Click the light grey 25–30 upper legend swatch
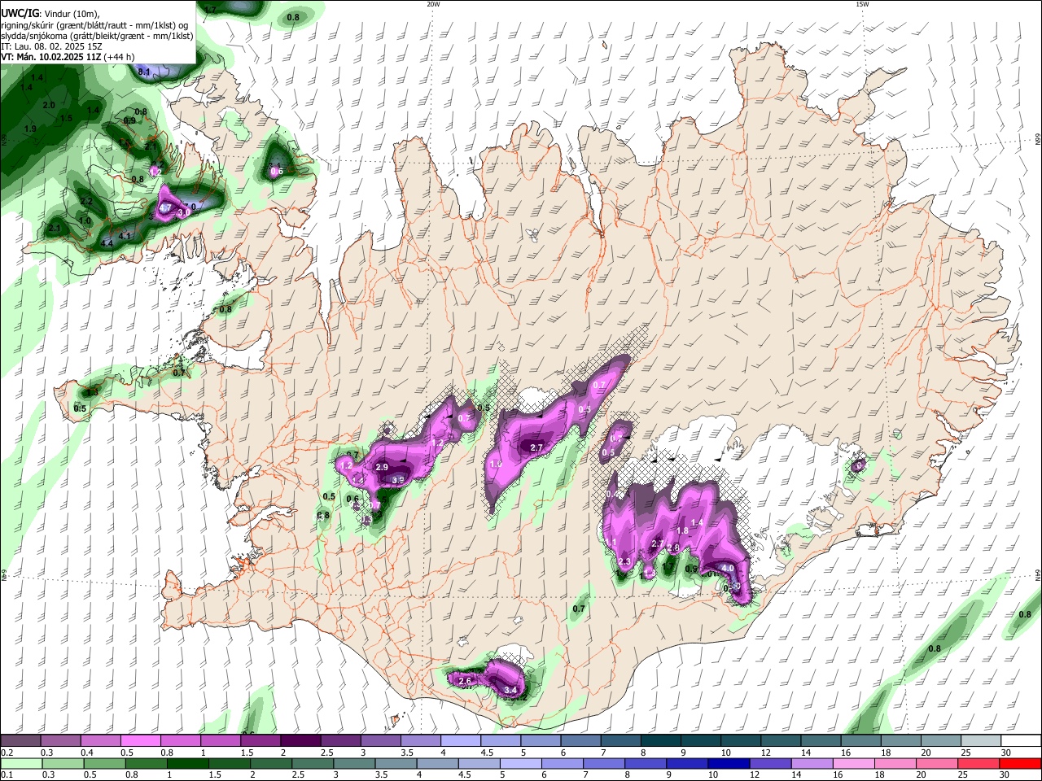1042x781 pixels. click(x=981, y=741)
